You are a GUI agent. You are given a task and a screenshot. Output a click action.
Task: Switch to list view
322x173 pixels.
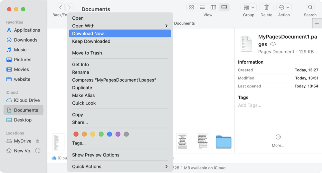pyautogui.click(x=202, y=7)
